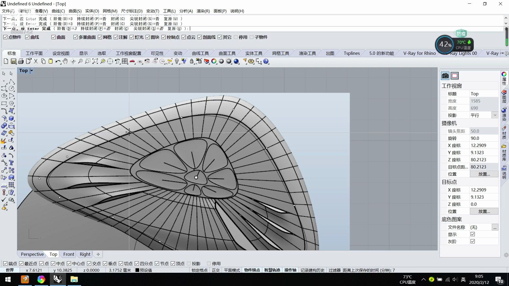Switch to the Perspective viewport tab
Viewport: 509px width, 286px height.
[x=32, y=254]
